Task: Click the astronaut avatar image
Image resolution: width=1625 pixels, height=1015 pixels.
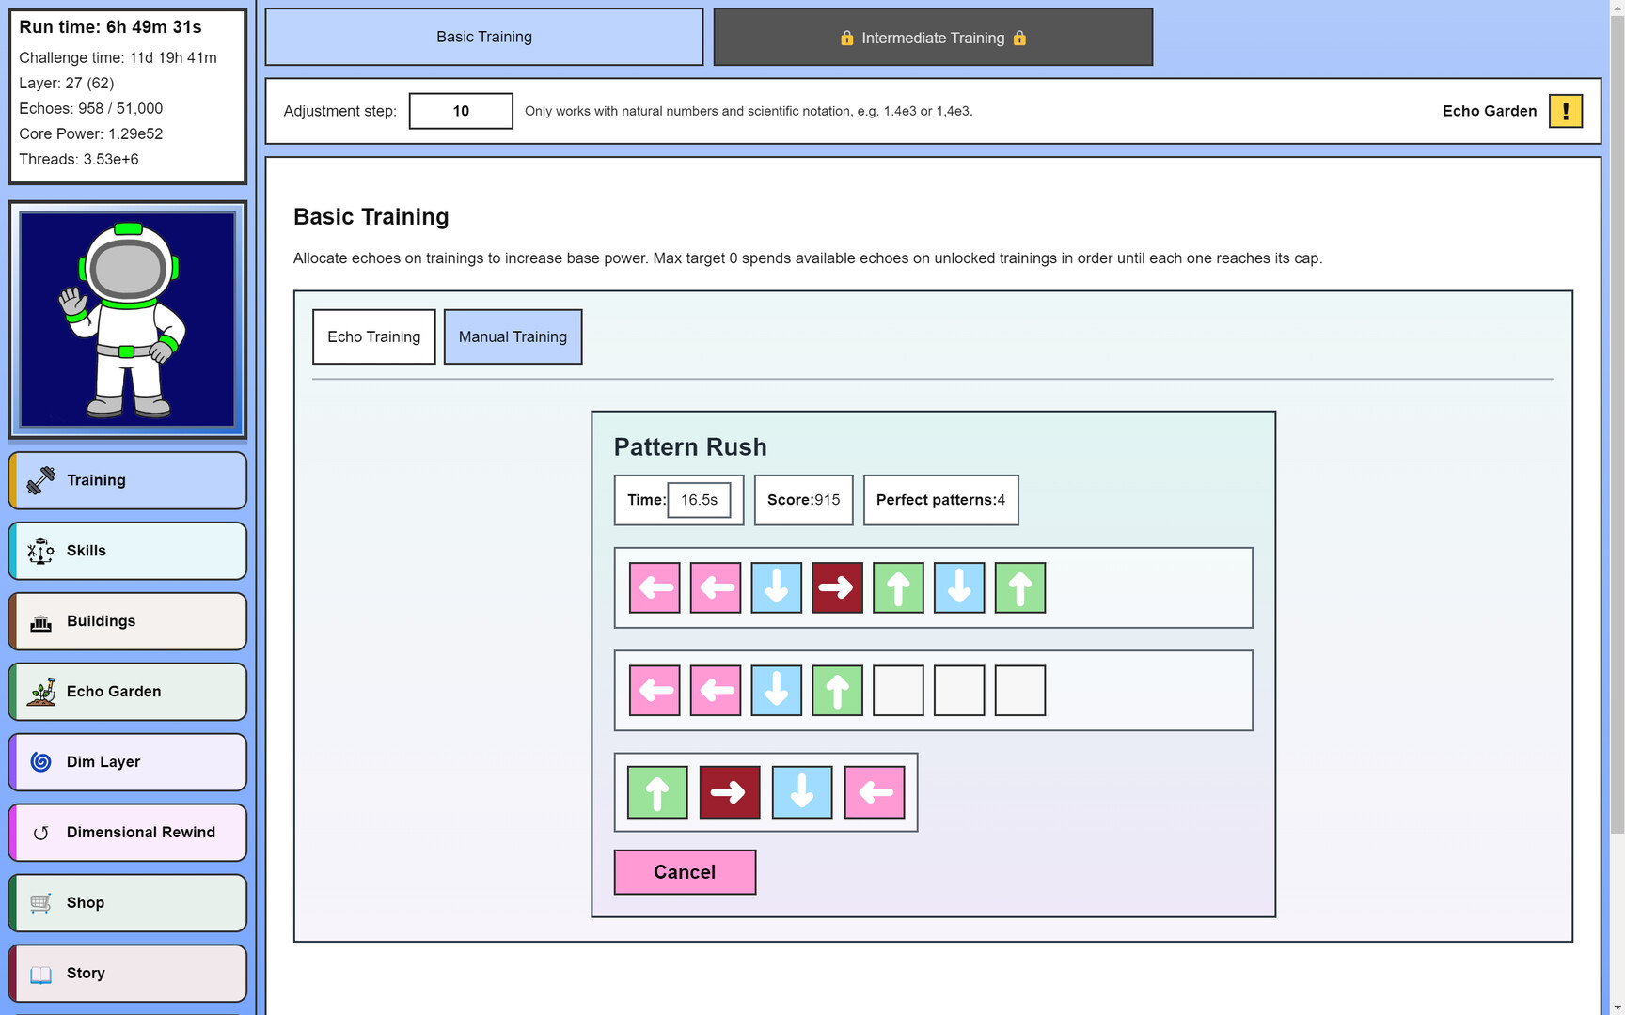Action: pyautogui.click(x=128, y=320)
